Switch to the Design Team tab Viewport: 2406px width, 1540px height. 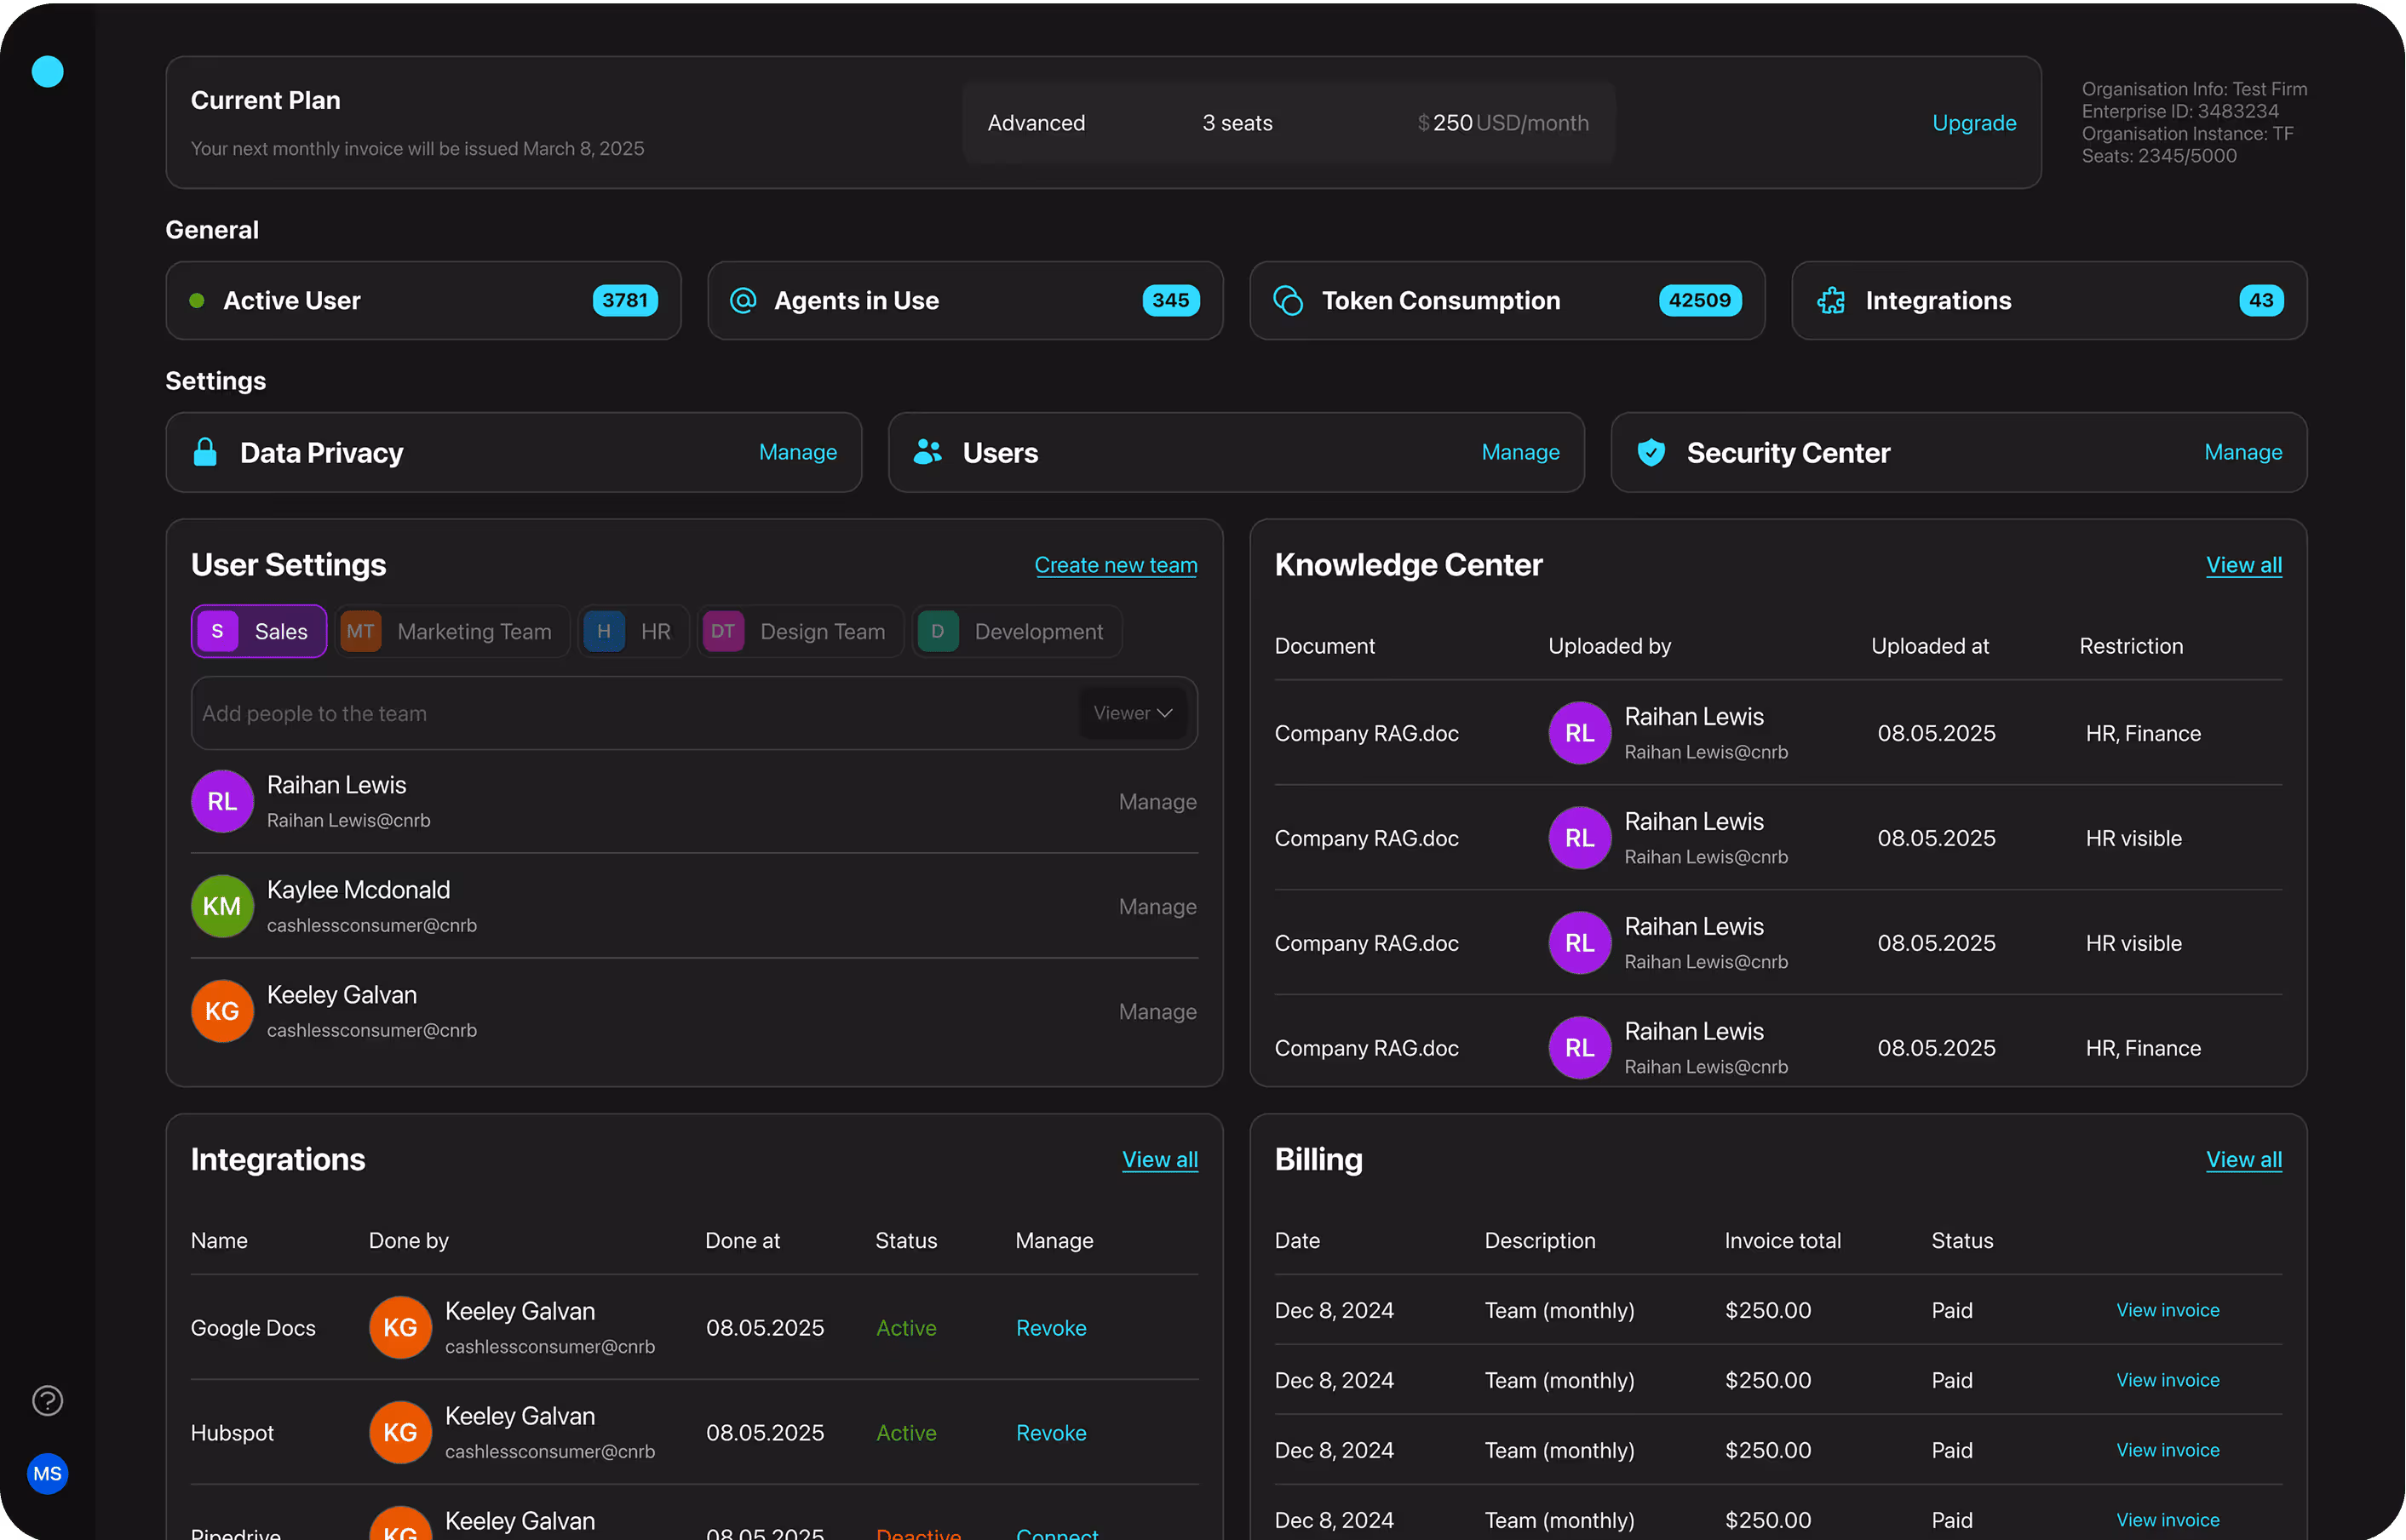tap(801, 631)
